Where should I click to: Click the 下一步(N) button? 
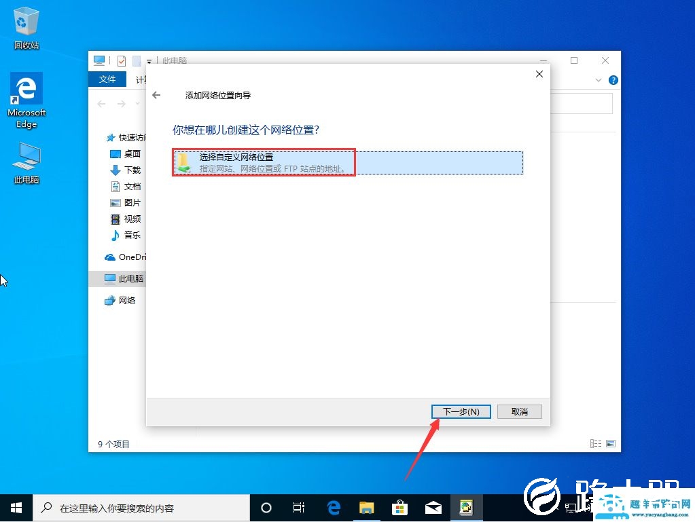pyautogui.click(x=461, y=412)
